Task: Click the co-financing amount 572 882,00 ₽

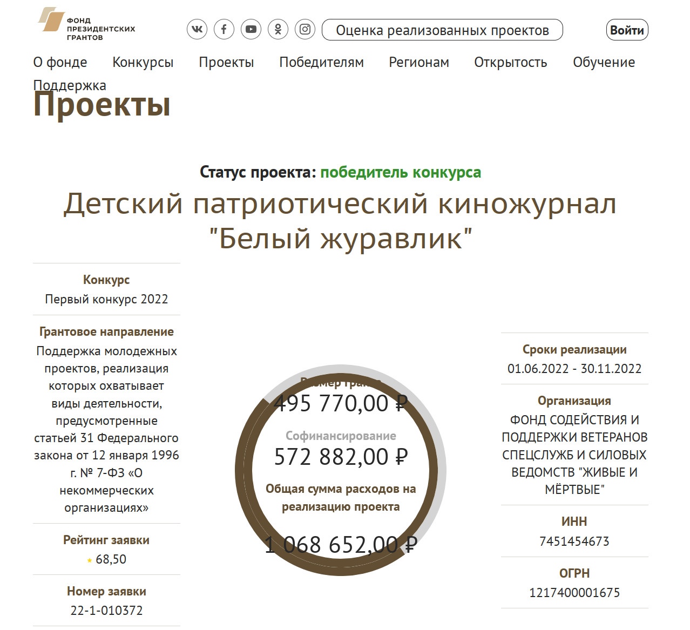Action: click(x=341, y=457)
